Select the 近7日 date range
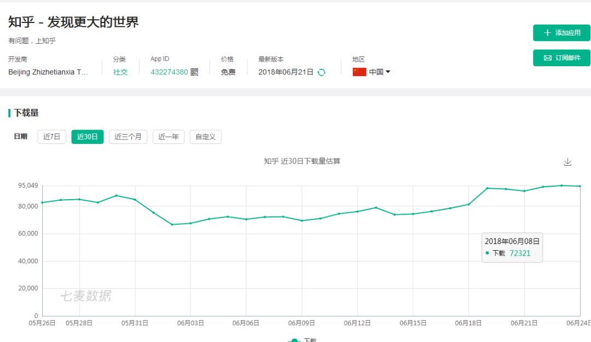 51,136
